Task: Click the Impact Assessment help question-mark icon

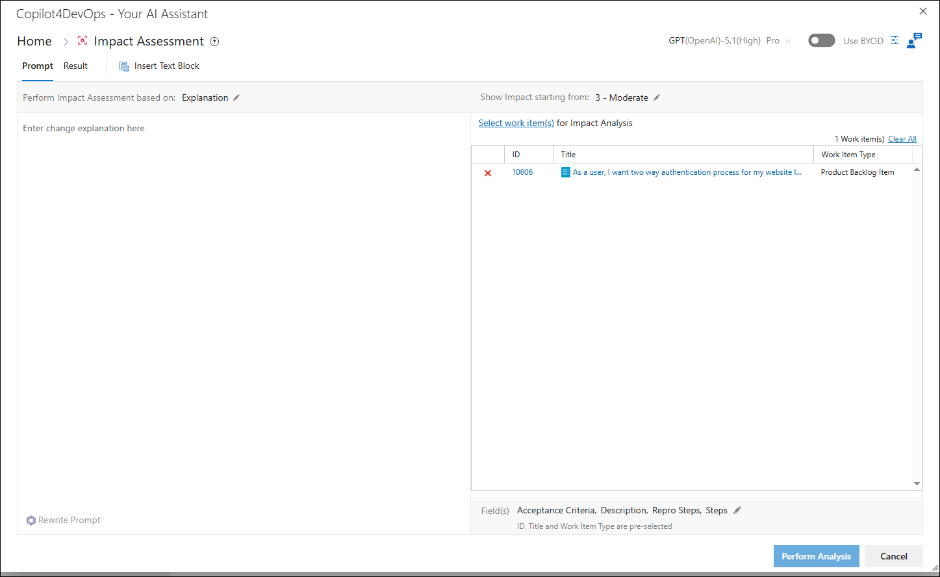Action: [214, 42]
